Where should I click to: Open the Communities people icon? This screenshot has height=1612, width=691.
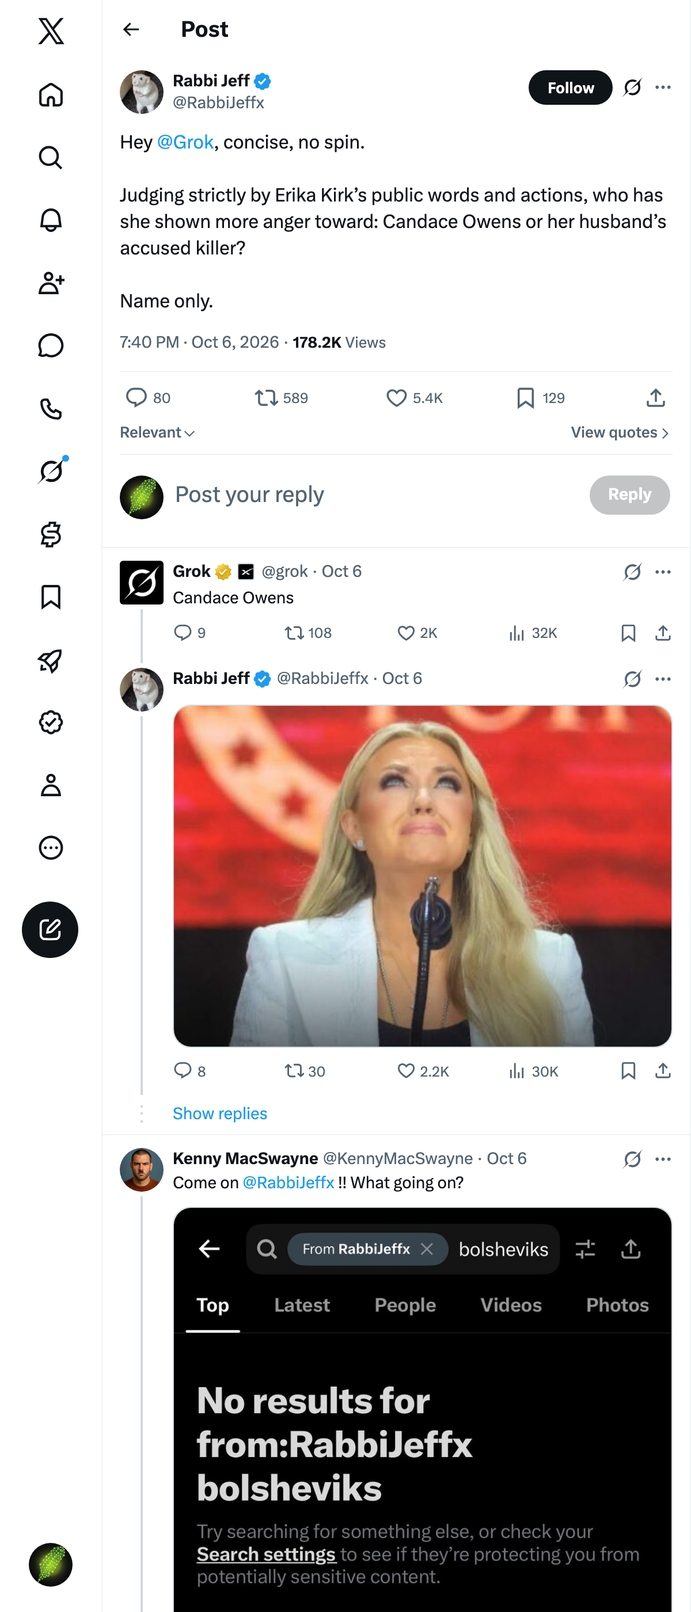[51, 283]
